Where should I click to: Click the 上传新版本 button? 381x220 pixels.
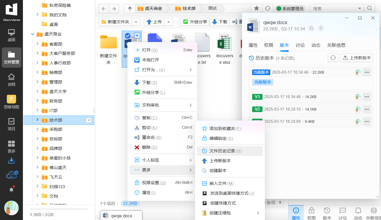pyautogui.click(x=356, y=58)
